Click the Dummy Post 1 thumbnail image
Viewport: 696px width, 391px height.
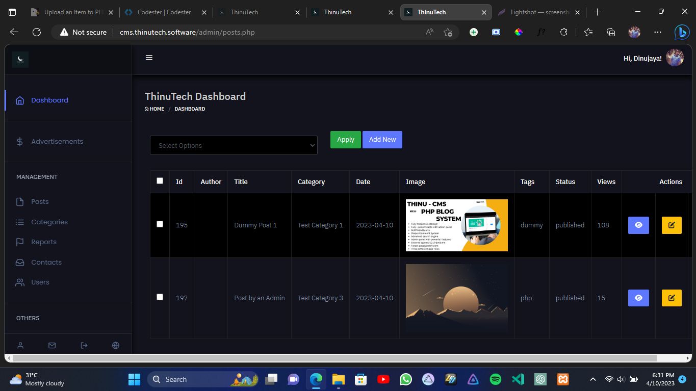pyautogui.click(x=456, y=225)
